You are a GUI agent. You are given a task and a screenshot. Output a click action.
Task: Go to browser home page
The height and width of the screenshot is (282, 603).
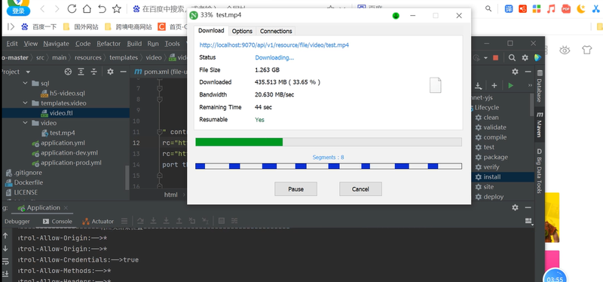click(x=87, y=8)
